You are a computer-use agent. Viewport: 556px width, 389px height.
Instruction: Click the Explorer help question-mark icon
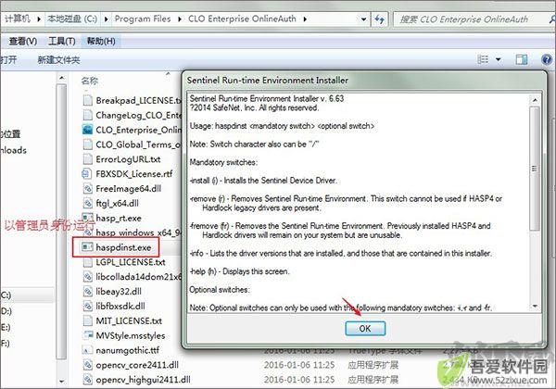coord(547,59)
